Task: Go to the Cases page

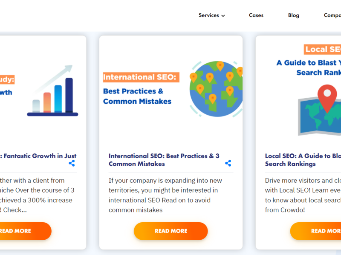Action: pyautogui.click(x=256, y=15)
